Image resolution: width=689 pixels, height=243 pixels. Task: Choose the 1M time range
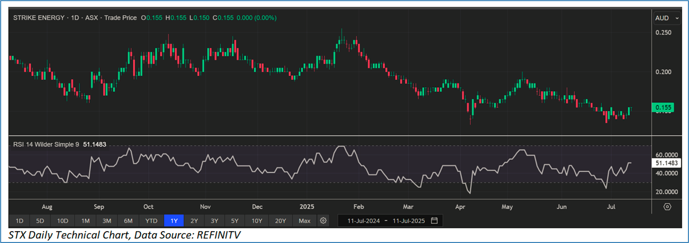pos(86,220)
